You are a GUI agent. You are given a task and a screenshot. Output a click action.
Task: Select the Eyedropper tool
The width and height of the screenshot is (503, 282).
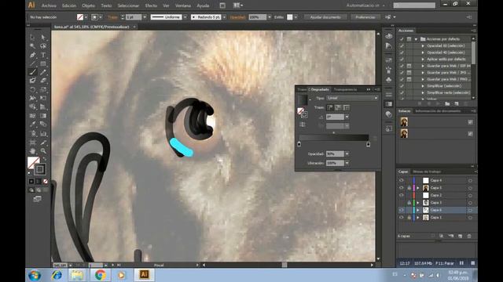click(x=33, y=125)
